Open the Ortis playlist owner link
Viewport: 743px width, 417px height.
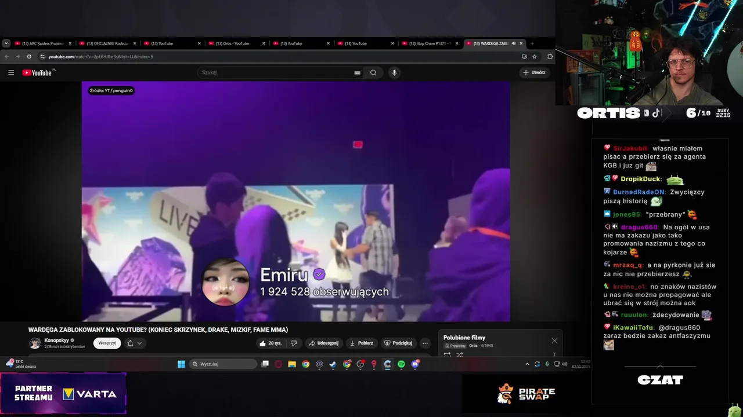click(x=473, y=346)
